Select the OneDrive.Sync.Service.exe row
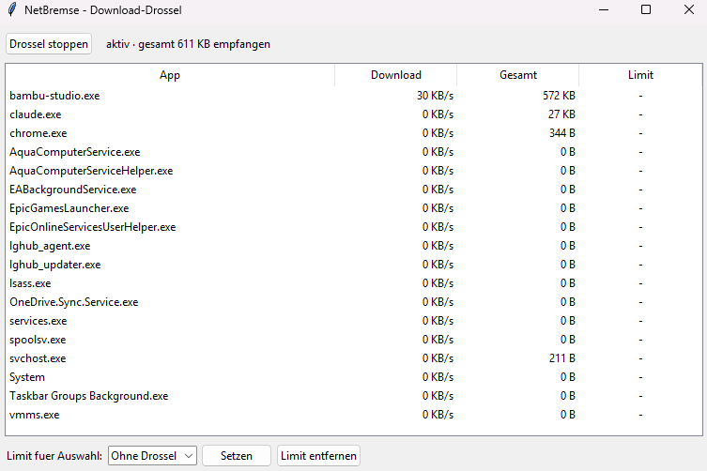 (x=353, y=302)
